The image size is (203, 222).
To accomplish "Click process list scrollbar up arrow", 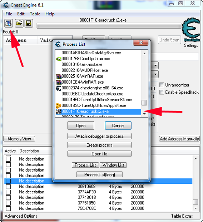I will pos(144,54).
